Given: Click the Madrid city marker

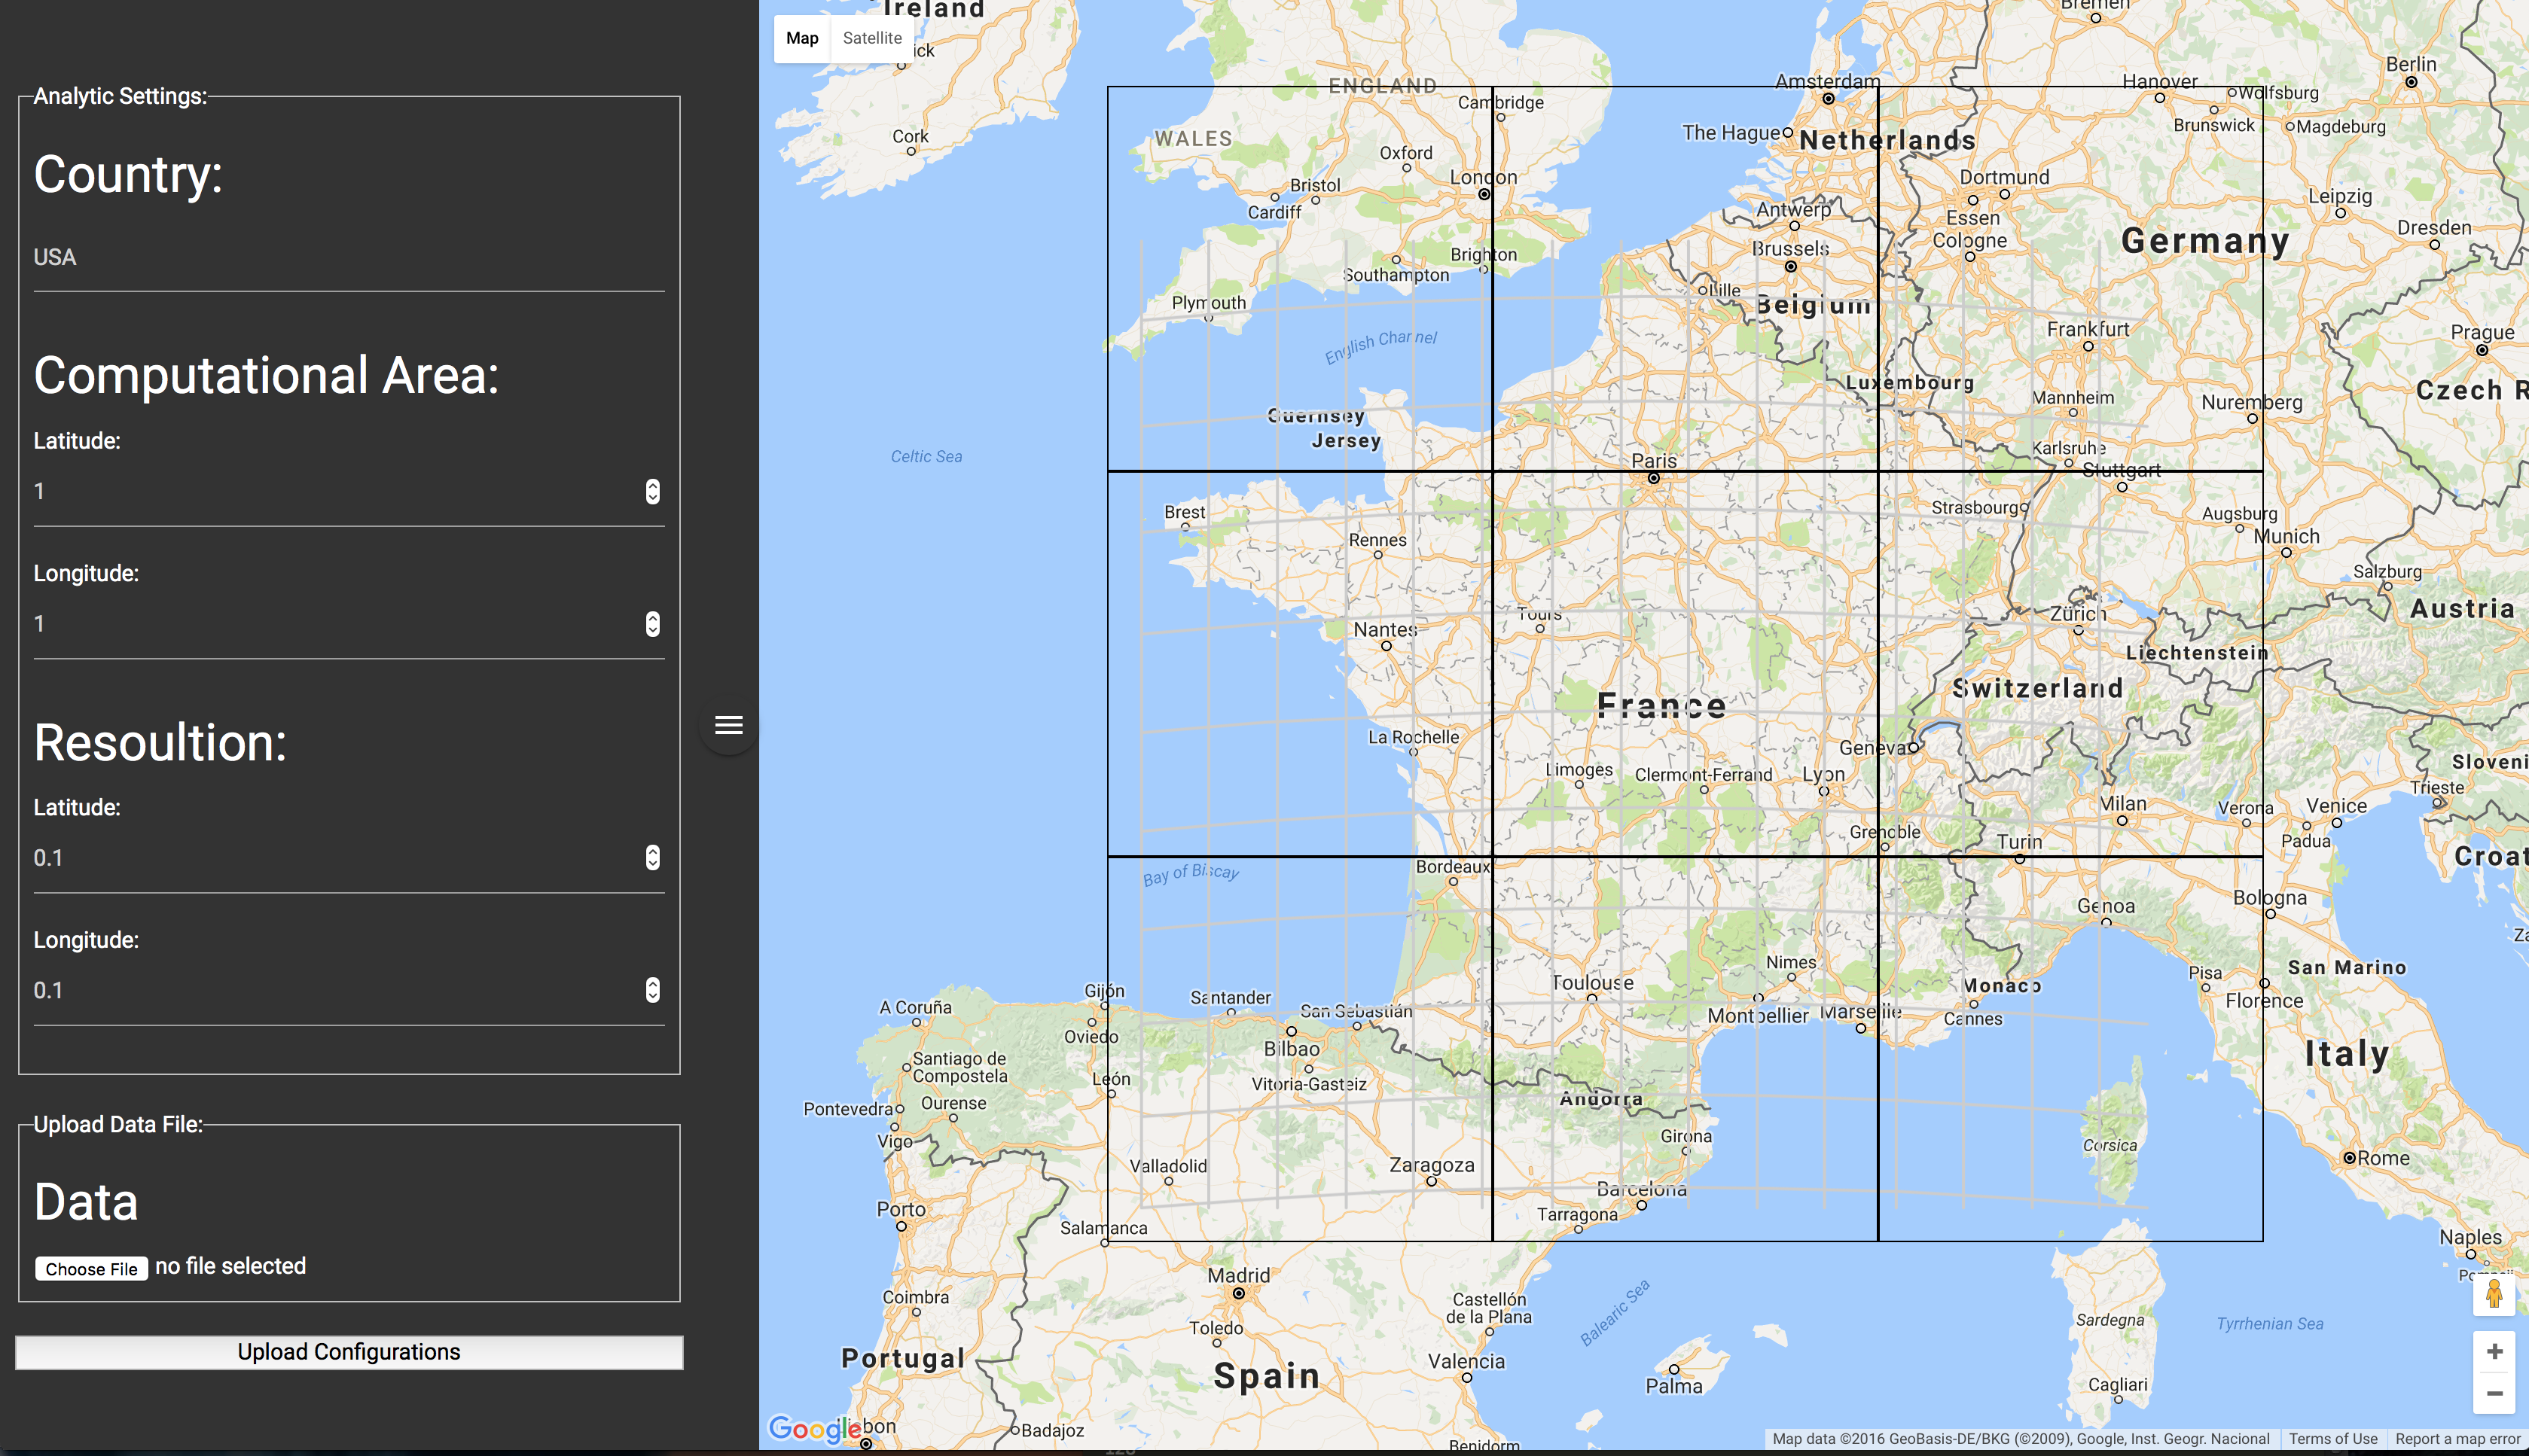Looking at the screenshot, I should click(1238, 1293).
